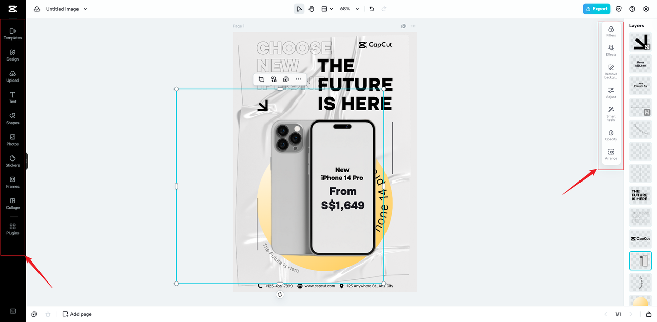This screenshot has width=657, height=322.
Task: Open the Untitled image name dropdown
Action: point(67,9)
